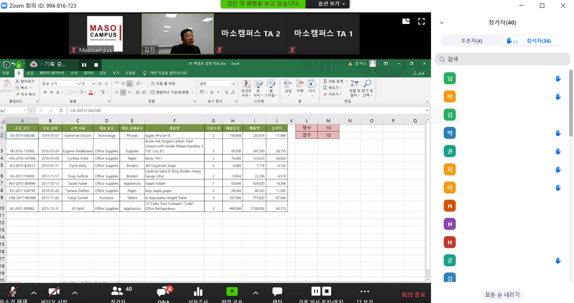Click the lower all hands (모든 손 내리기) button

[x=502, y=294]
